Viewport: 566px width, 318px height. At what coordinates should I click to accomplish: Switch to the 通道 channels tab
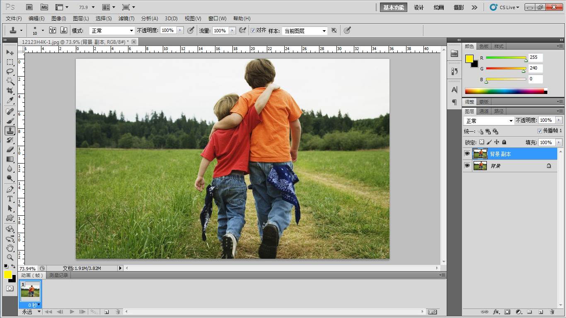pos(484,111)
